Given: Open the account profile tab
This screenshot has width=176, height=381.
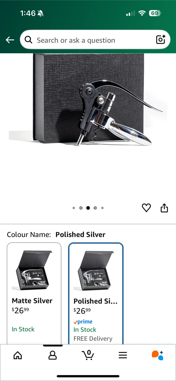Looking at the screenshot, I should pyautogui.click(x=52, y=355).
